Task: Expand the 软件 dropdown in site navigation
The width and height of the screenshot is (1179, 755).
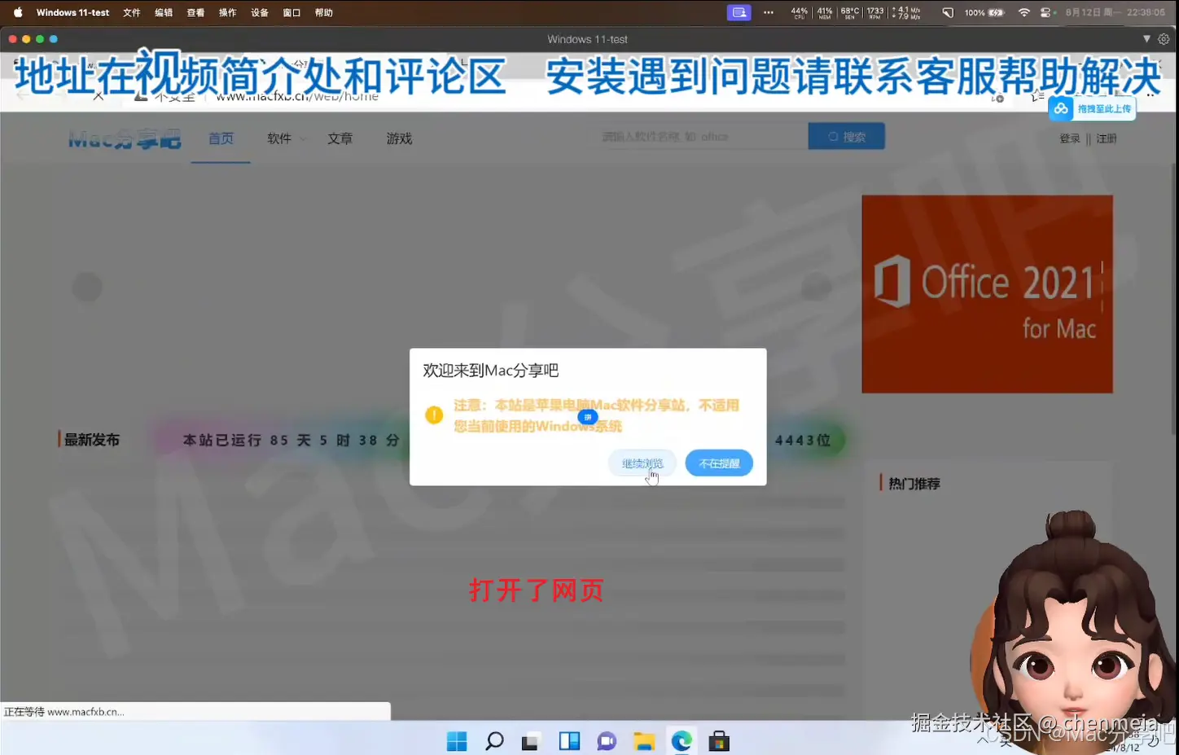Action: tap(284, 138)
